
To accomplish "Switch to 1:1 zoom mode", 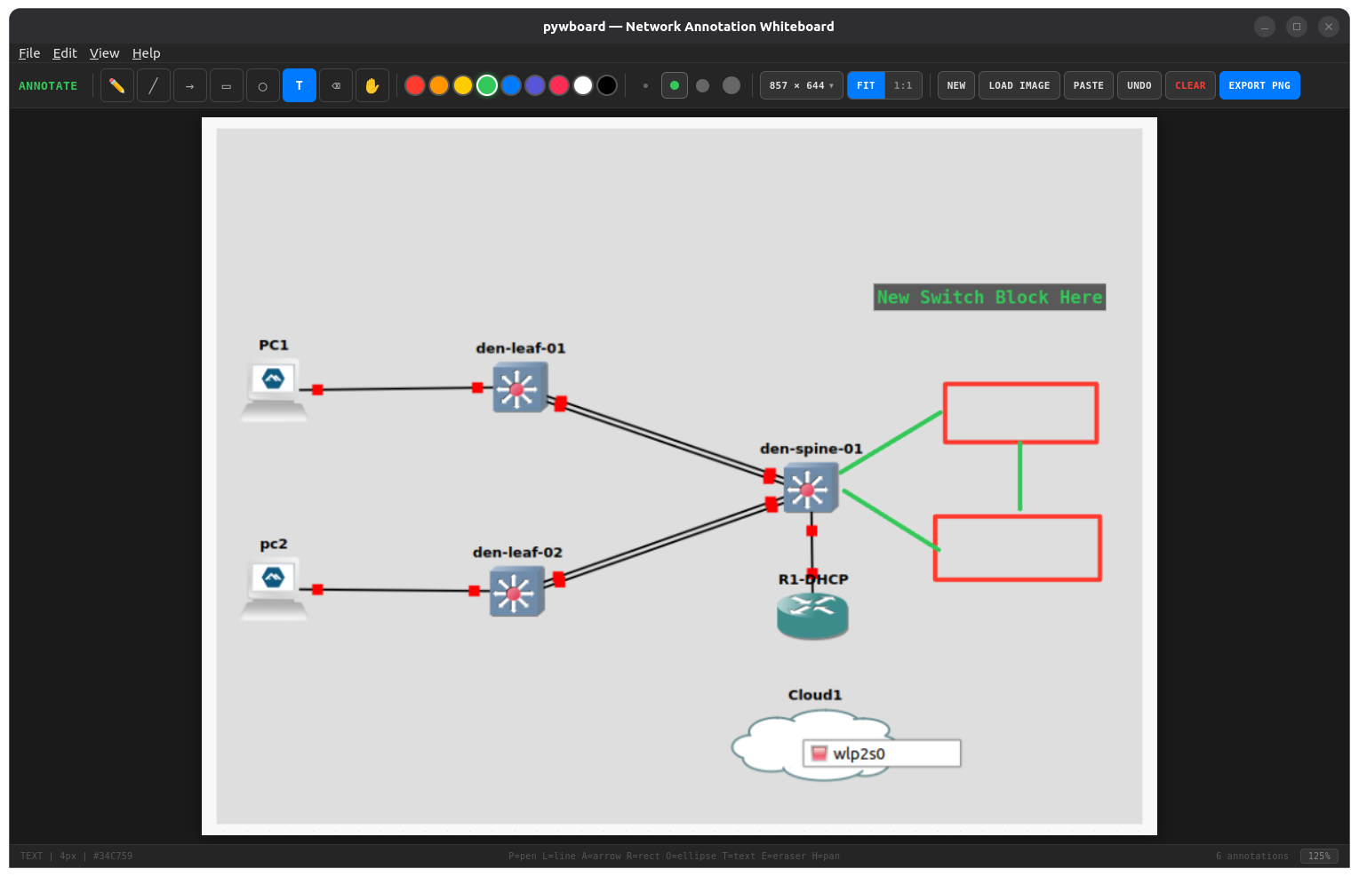I will [903, 85].
